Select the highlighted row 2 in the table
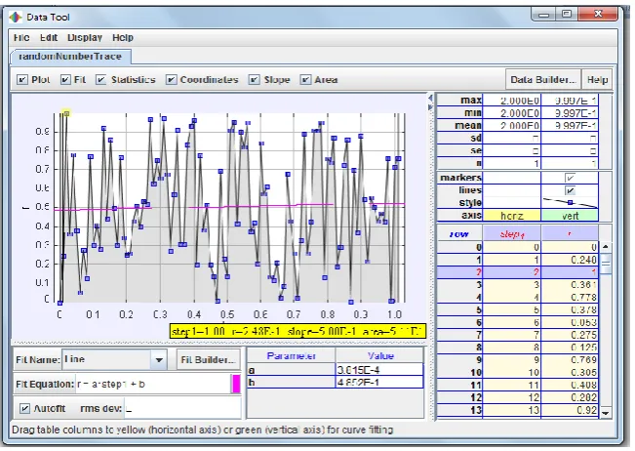The width and height of the screenshot is (635, 451). [518, 272]
